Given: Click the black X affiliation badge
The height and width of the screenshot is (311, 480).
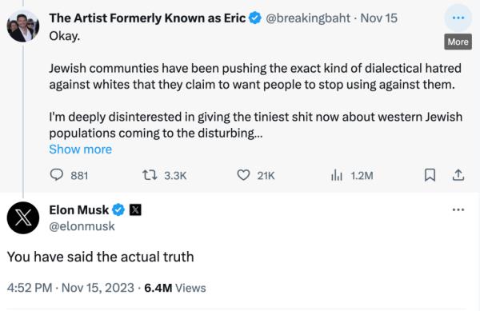Looking at the screenshot, I should 135,210.
